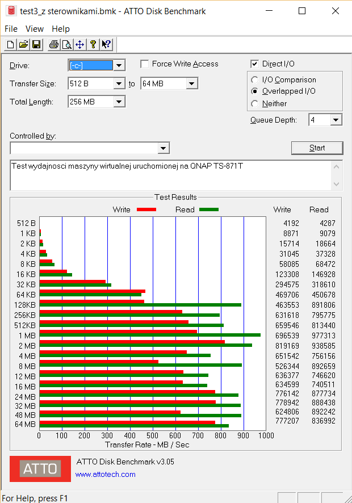Viewport: 352px width, 503px height.
Task: Click the Start button
Action: click(x=317, y=148)
